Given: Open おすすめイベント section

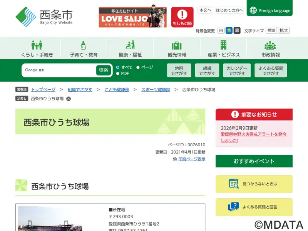Looking at the screenshot, I should 254,161.
